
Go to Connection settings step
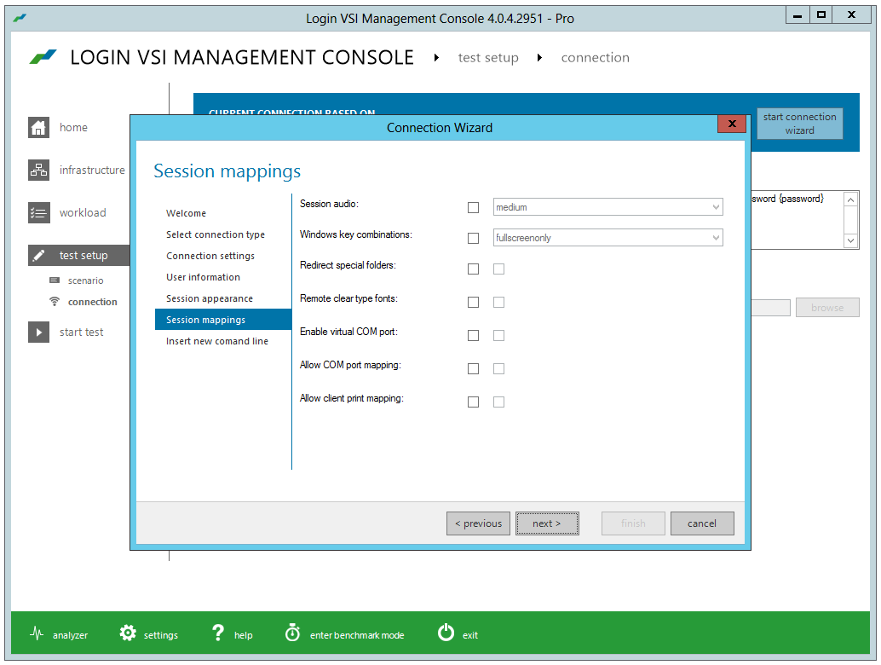(x=210, y=256)
